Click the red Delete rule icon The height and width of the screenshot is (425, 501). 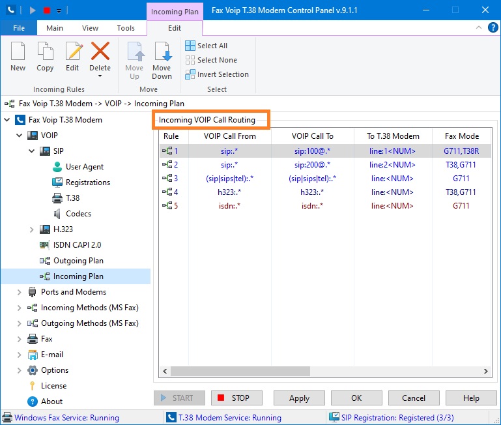(x=100, y=51)
